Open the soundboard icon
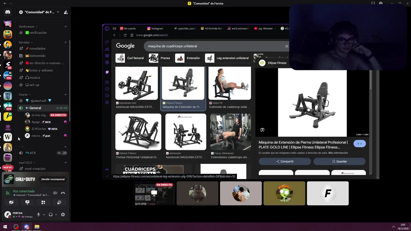This screenshot has height=231, width=411. [59, 202]
